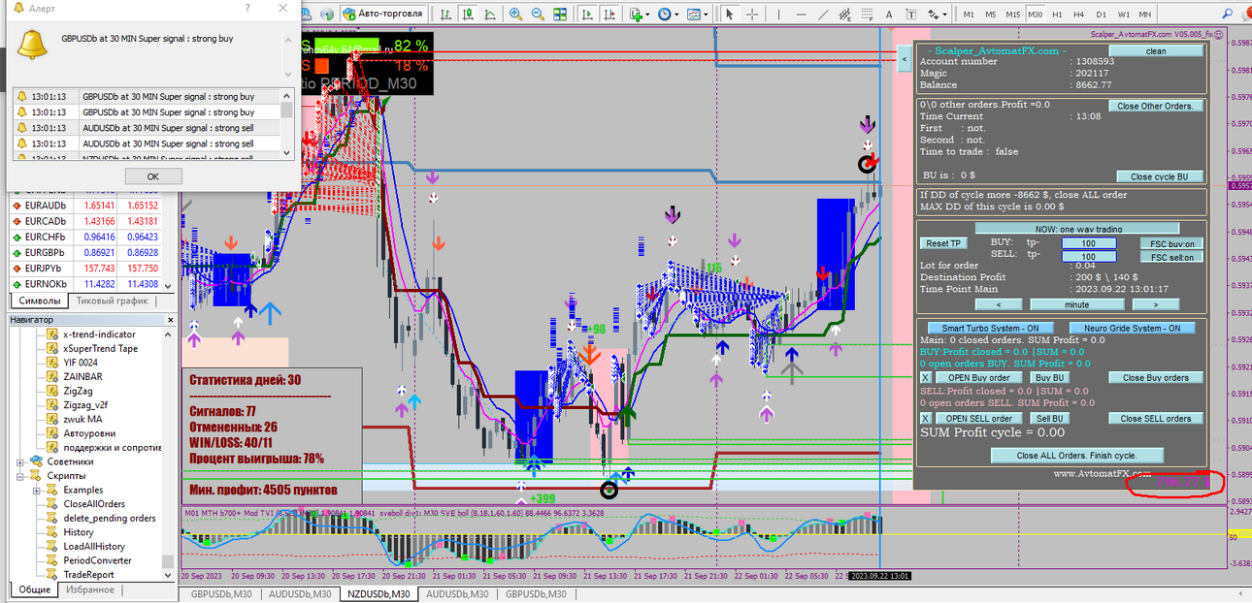This screenshot has height=603, width=1252.
Task: Open the NZDUSDb,M30 chart tab
Action: tap(379, 594)
